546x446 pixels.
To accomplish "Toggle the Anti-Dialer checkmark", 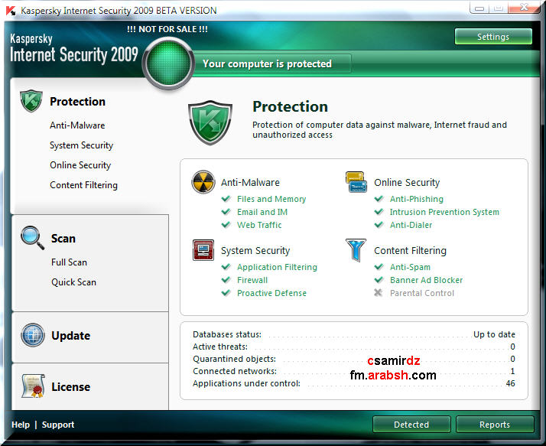I will (379, 225).
